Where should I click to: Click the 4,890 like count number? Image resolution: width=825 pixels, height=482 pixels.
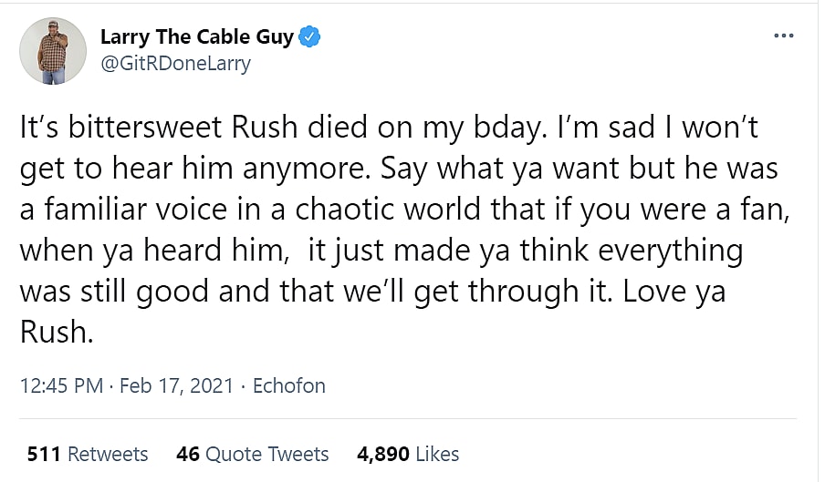coord(381,454)
